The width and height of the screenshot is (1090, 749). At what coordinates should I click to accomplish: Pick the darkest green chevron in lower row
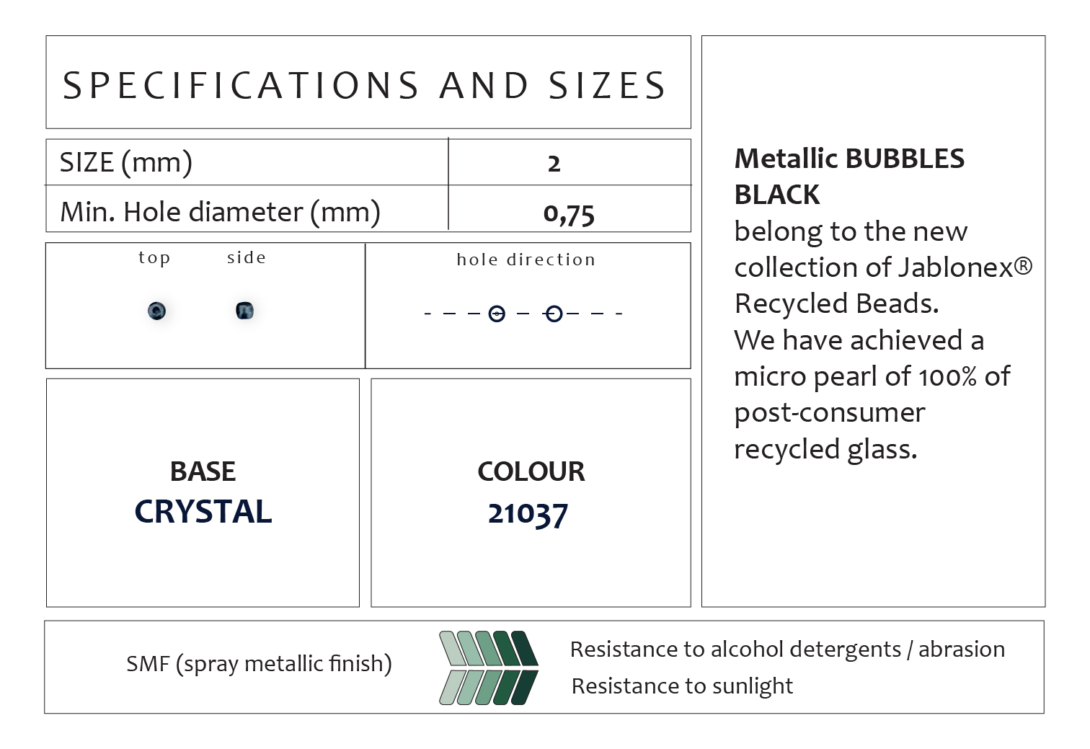click(523, 687)
